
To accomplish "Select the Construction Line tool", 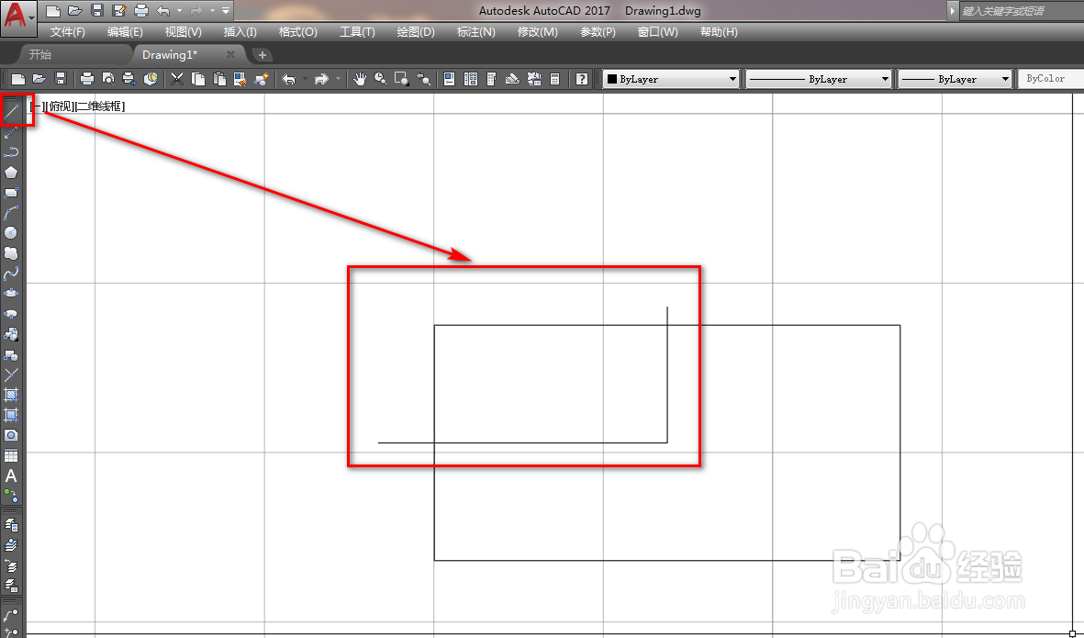I will pyautogui.click(x=11, y=132).
